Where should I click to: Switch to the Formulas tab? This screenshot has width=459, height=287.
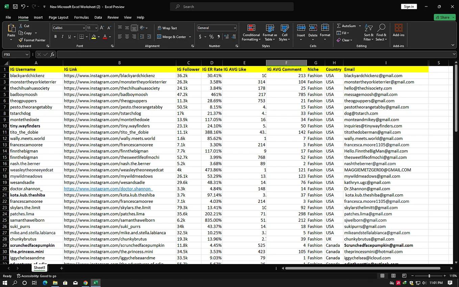(x=81, y=17)
